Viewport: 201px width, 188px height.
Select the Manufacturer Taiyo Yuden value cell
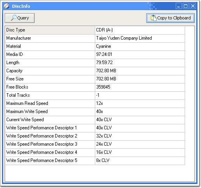pyautogui.click(x=140, y=38)
